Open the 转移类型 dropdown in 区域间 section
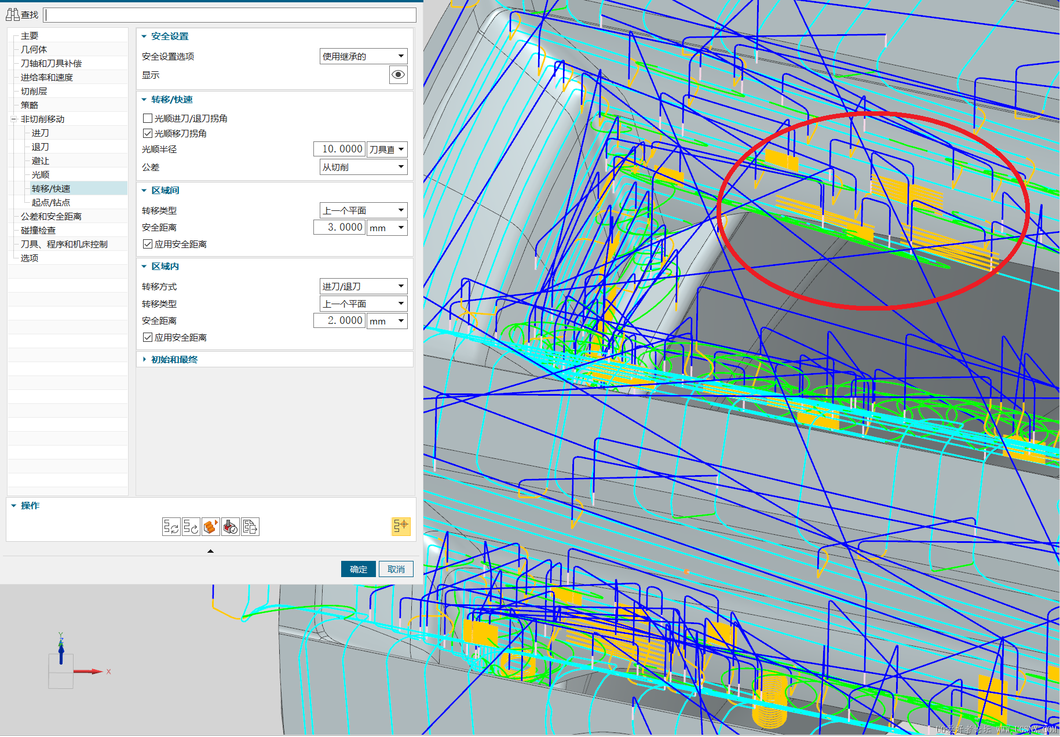This screenshot has width=1060, height=737. 364,210
